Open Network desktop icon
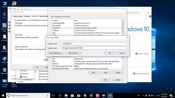This screenshot has width=175, height=98. [5, 60]
